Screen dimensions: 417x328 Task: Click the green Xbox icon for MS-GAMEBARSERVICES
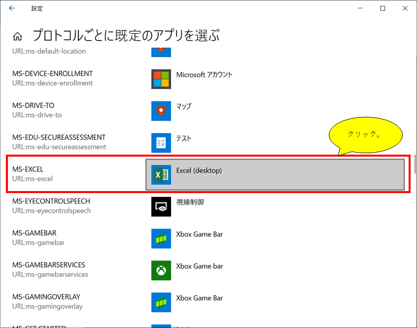coord(161,270)
